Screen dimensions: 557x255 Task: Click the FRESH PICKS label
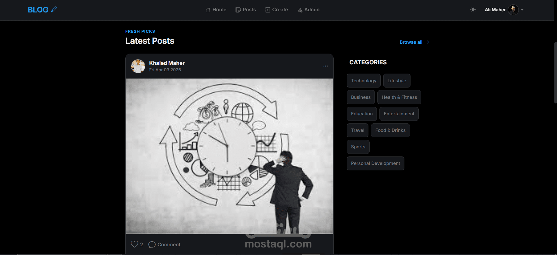(x=140, y=31)
